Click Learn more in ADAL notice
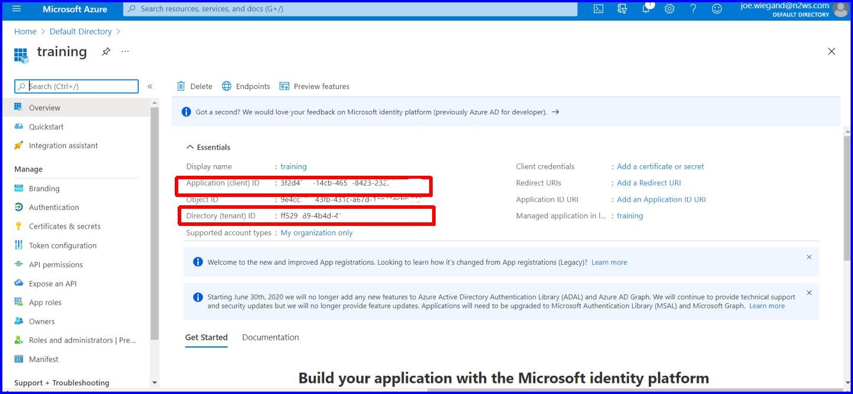This screenshot has width=853, height=394. point(767,306)
